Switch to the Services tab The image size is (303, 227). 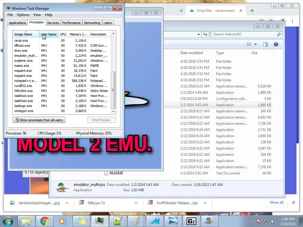[x=53, y=23]
